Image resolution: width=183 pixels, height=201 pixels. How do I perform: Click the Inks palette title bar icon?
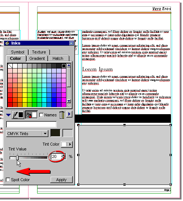click(7, 43)
